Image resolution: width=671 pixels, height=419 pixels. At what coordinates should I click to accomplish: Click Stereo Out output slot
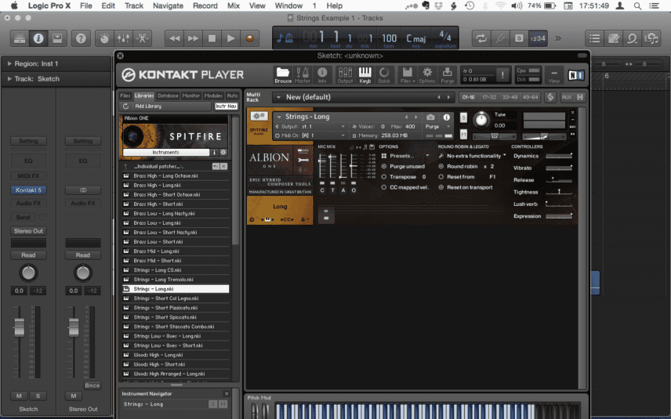pyautogui.click(x=28, y=231)
